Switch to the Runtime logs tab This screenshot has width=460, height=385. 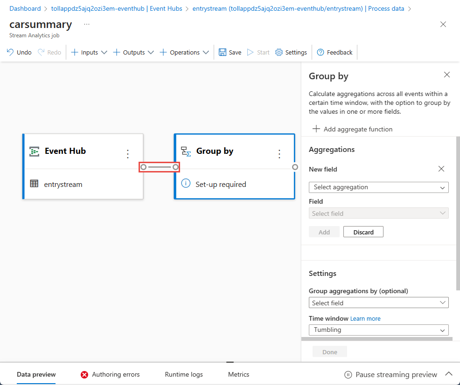tap(184, 374)
